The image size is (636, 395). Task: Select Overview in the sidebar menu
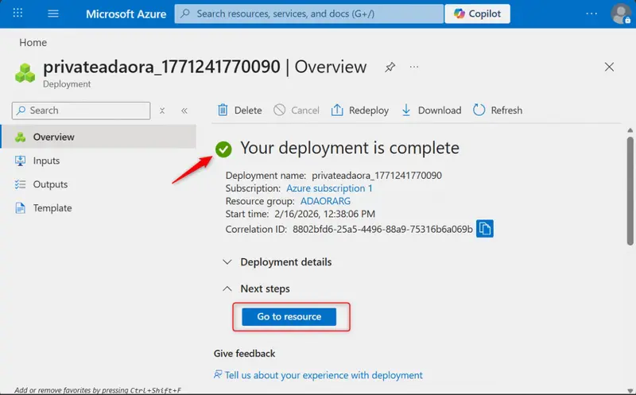tap(99, 137)
